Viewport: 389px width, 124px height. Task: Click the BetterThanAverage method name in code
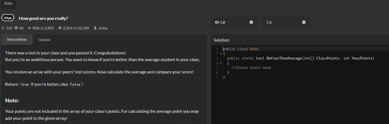[x=284, y=58]
